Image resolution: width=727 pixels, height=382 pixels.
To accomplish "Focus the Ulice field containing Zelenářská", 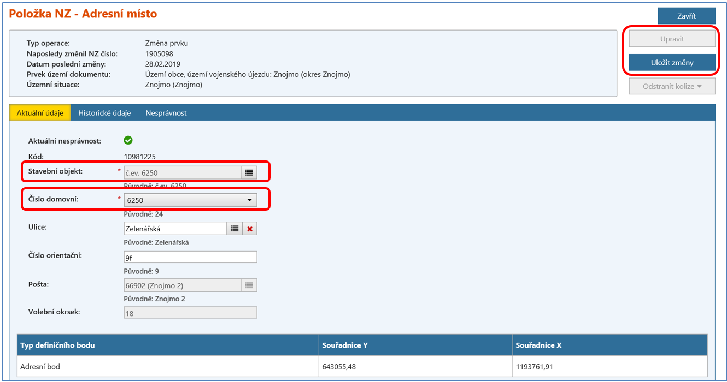I will pos(175,229).
